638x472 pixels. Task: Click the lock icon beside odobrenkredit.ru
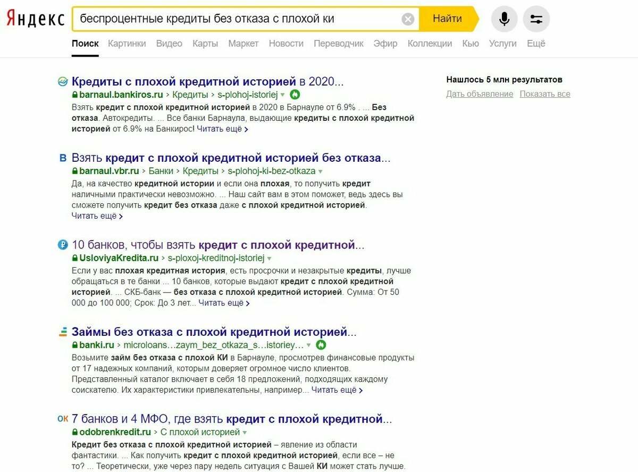(x=75, y=432)
